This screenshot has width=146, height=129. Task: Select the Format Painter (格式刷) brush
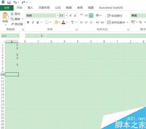[x=12, y=24]
